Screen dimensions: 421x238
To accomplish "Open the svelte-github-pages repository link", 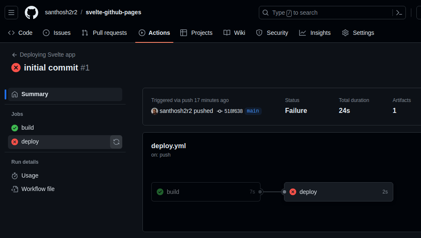I will point(113,12).
